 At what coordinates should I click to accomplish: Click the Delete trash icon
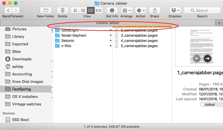coord(63,10)
